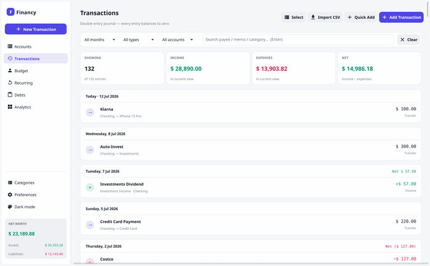This screenshot has width=430, height=266.
Task: Click the Select button in toolbar
Action: (x=294, y=17)
